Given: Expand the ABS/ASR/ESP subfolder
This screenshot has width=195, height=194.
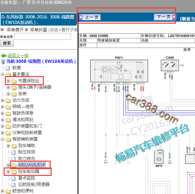Looking at the screenshot, I should click(x=8, y=165).
